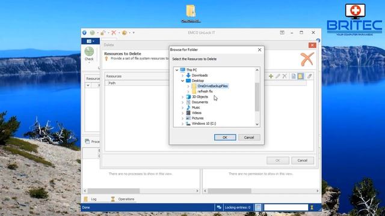Expand the Windows 10 (C:) drive node
This screenshot has height=216, width=385.
click(182, 124)
